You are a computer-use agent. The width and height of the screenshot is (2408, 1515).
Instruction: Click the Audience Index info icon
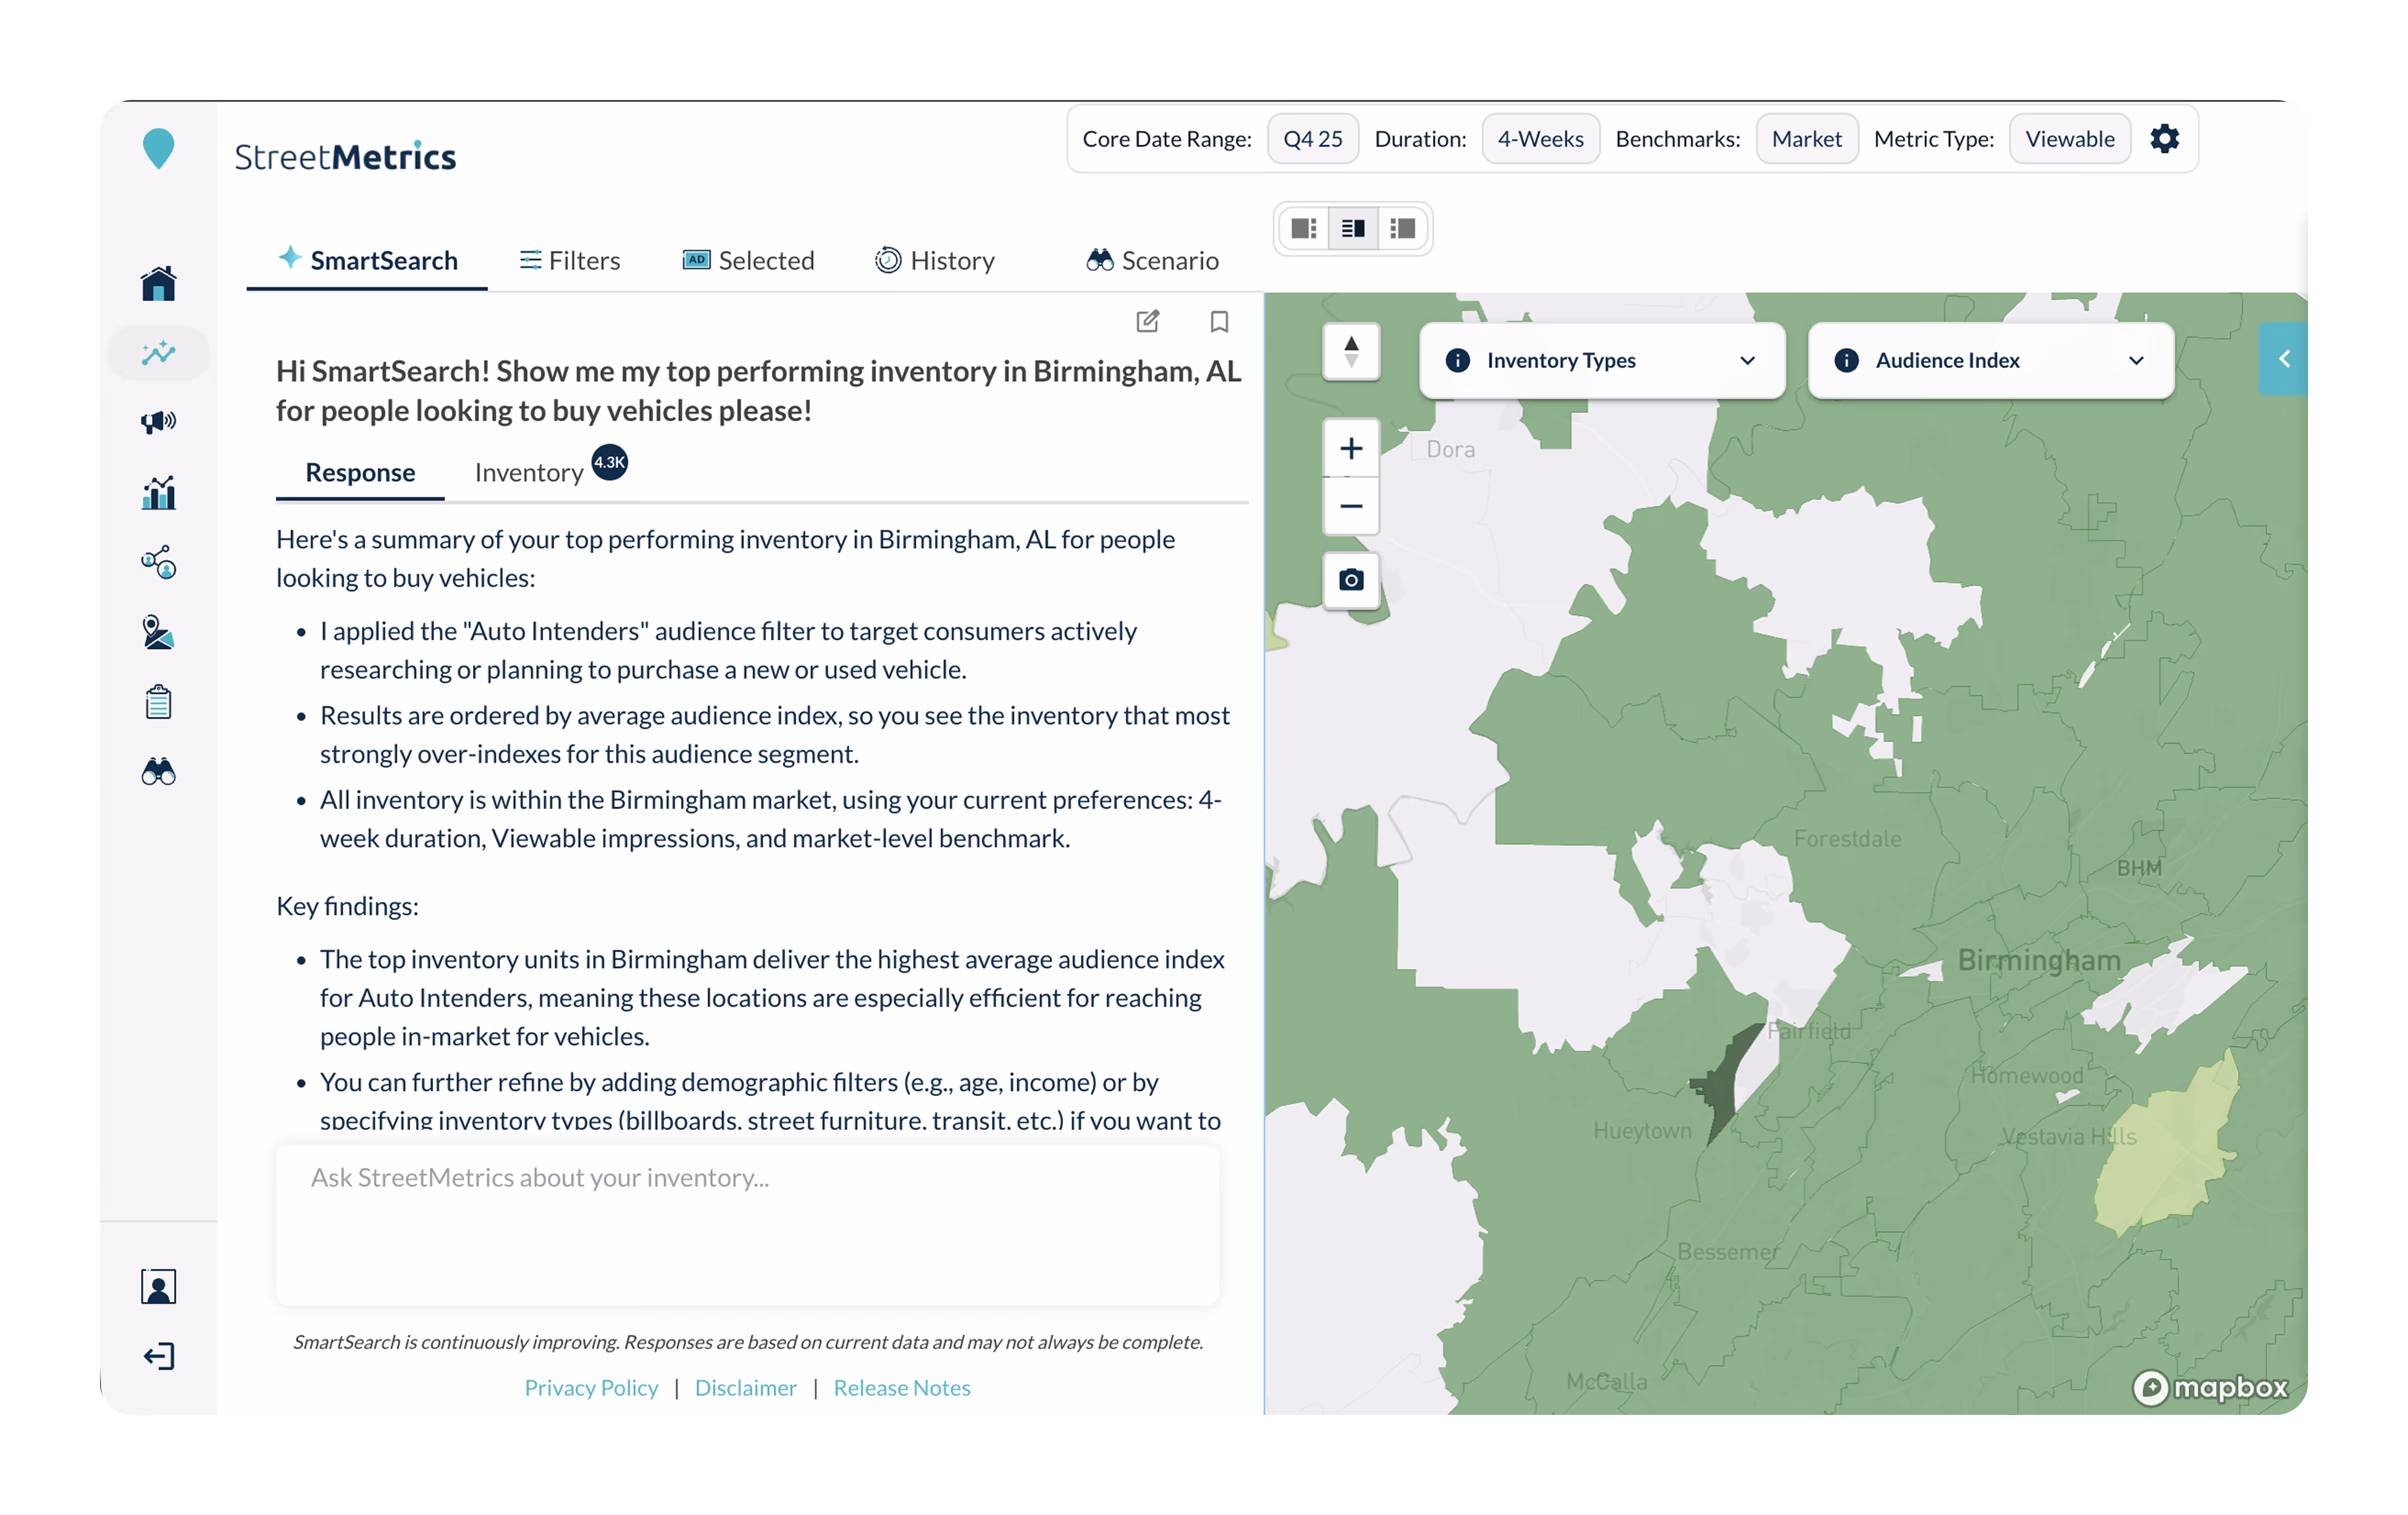point(1847,360)
